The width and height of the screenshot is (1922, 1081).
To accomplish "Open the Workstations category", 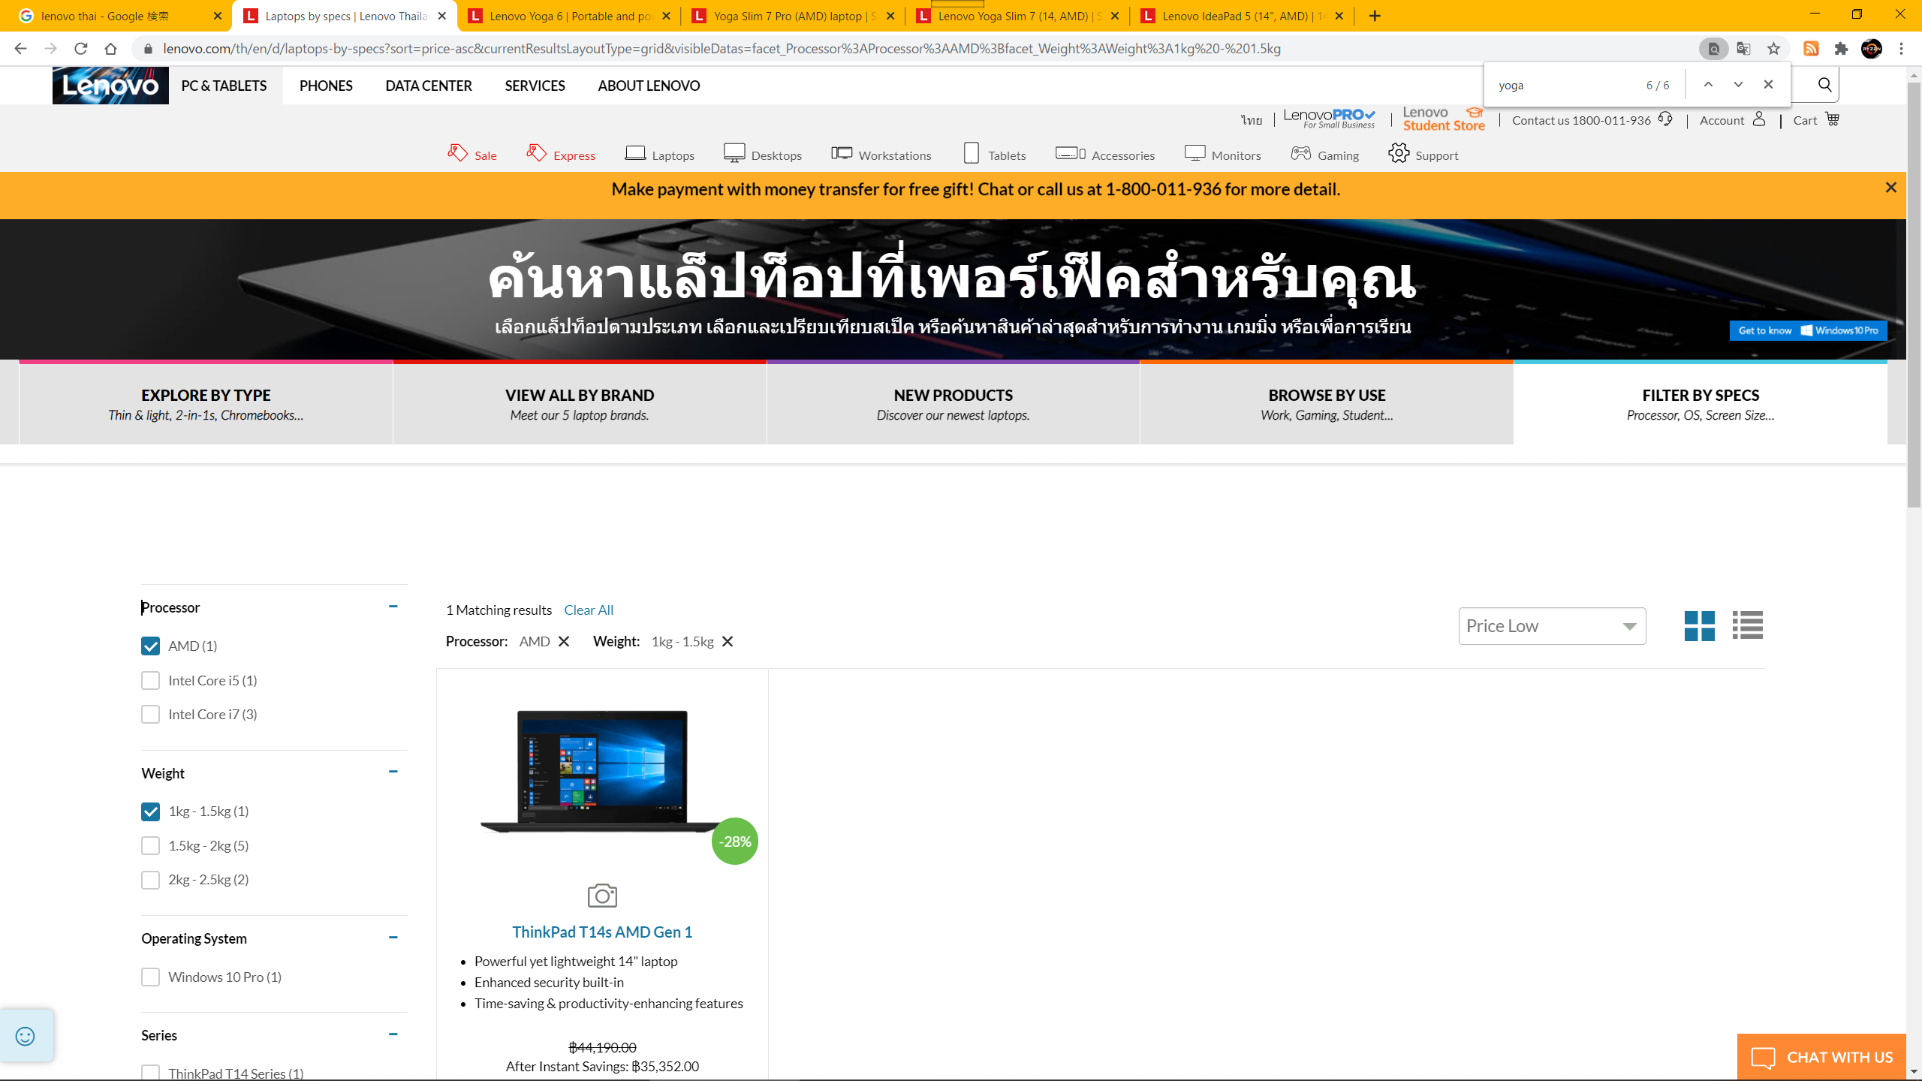I will (x=881, y=154).
